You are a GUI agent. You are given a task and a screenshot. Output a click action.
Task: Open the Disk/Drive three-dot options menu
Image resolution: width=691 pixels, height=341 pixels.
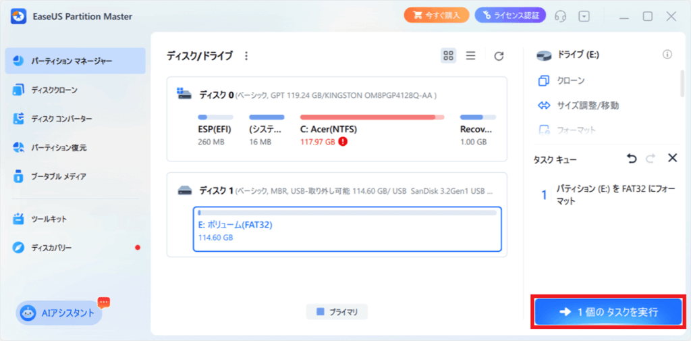[x=246, y=56]
